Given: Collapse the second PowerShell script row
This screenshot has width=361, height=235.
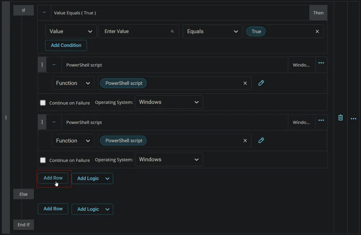Looking at the screenshot, I should point(54,122).
